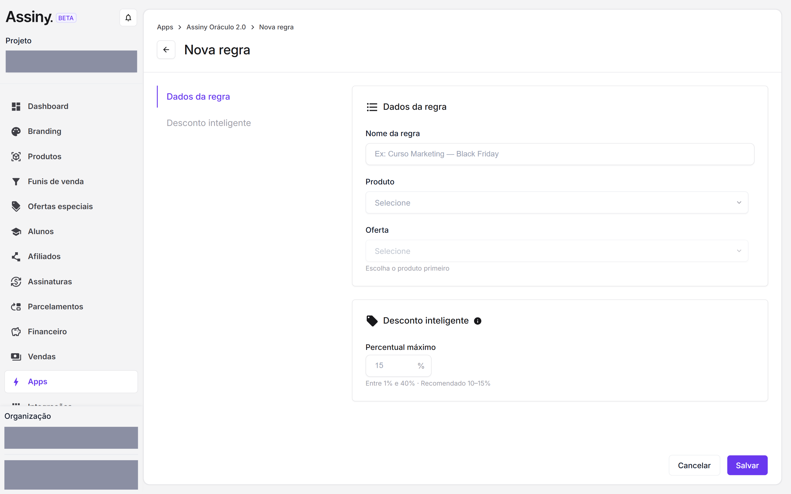This screenshot has height=494, width=791.
Task: Click the Assiny logo
Action: point(29,17)
